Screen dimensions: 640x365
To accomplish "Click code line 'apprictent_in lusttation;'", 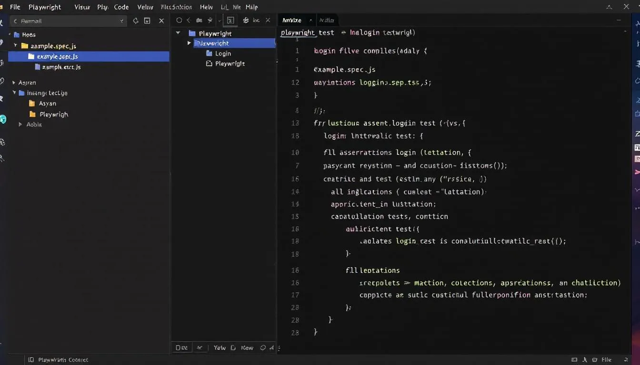I will (x=383, y=204).
